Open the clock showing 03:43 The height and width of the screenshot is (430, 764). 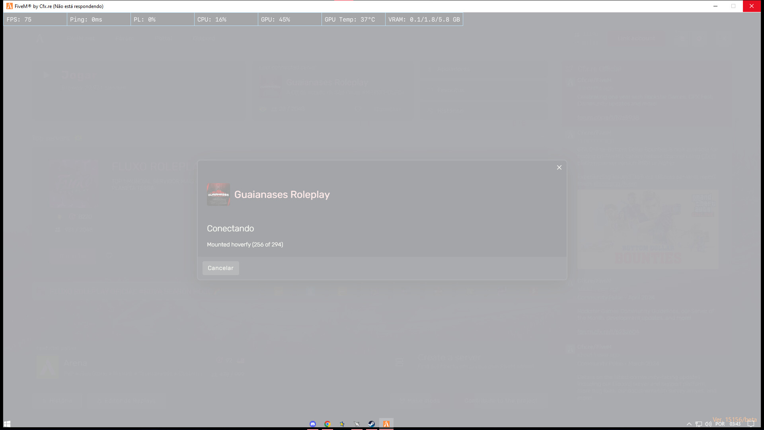[x=735, y=424]
